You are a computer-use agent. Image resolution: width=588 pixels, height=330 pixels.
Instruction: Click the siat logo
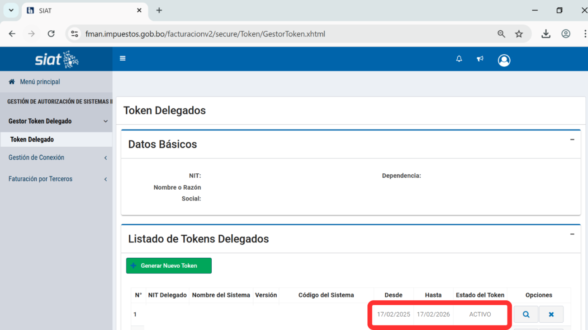pyautogui.click(x=57, y=59)
